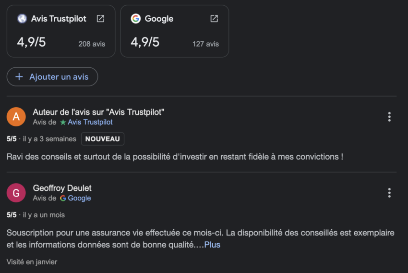The image size is (408, 273).
Task: Click the Geoffroy Deulet reviewer name
Action: pos(62,188)
